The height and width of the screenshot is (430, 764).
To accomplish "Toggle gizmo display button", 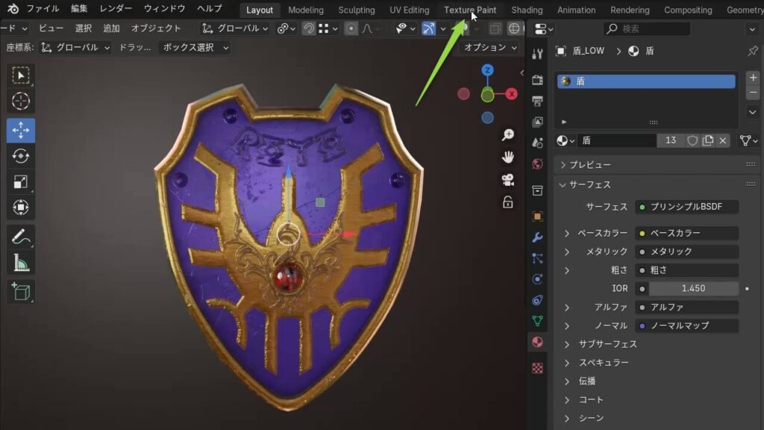I will (x=429, y=29).
